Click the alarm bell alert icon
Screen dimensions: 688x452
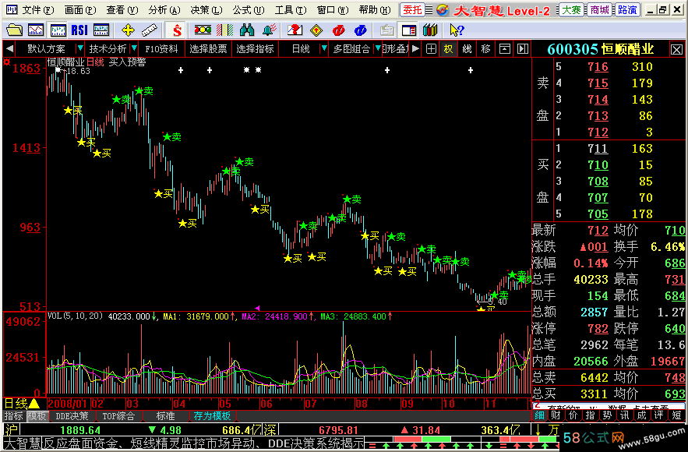269,30
